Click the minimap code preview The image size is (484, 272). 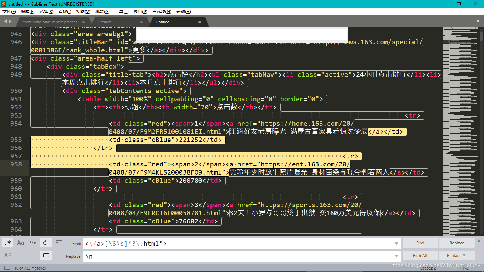click(x=460, y=131)
